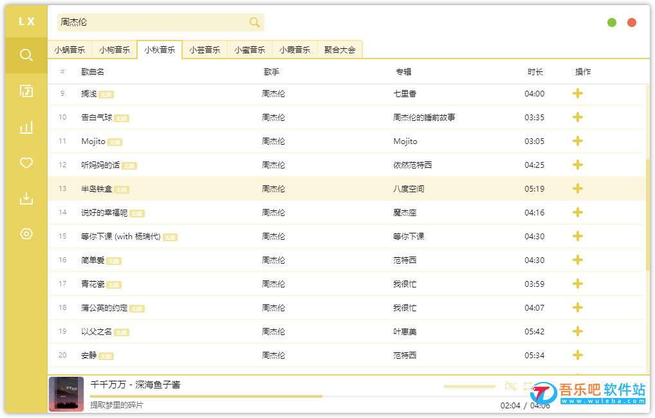Add Mojito to a list with plus icon
Screen dimensions: 655x418
577,141
